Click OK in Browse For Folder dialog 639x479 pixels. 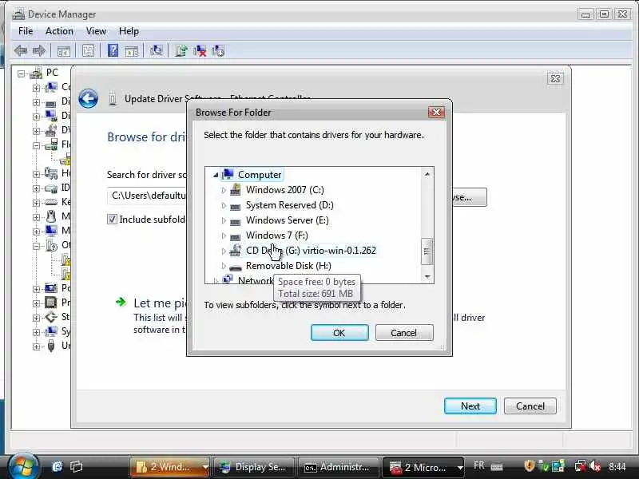339,333
